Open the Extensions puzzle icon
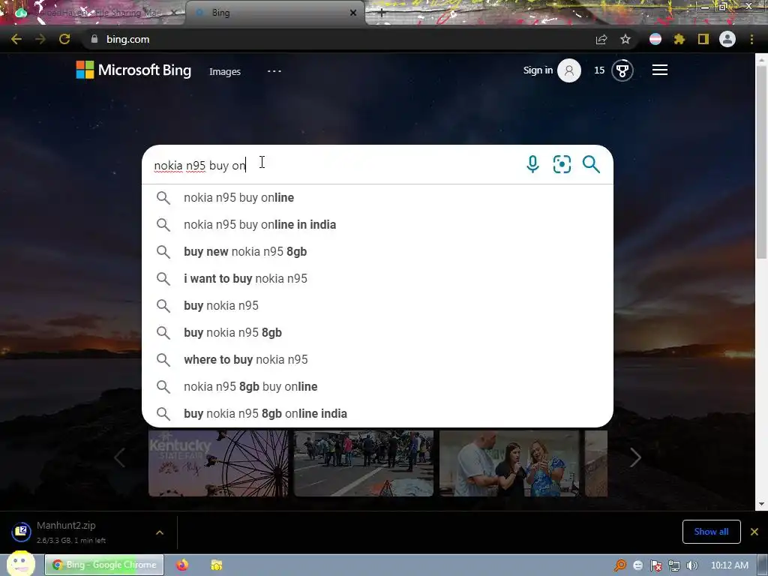Screen dimensions: 768x576 point(679,39)
